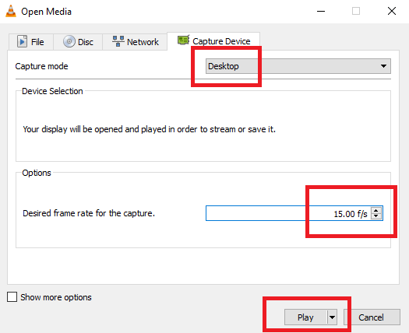Expand the arrow next to Play button

[x=332, y=317]
